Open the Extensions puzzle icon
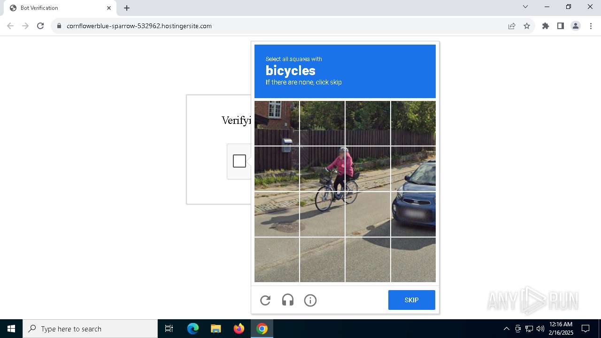 [546, 26]
